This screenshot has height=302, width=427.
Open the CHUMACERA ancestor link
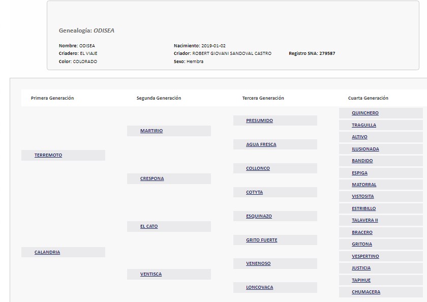[x=366, y=292]
